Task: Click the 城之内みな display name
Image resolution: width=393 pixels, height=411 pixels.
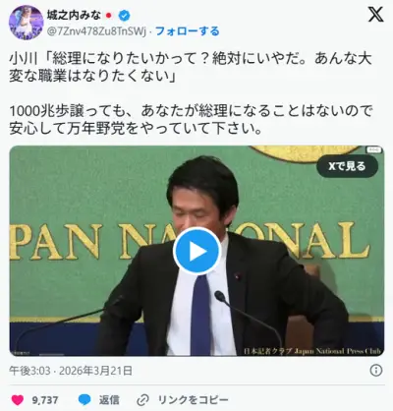Action: click(75, 15)
